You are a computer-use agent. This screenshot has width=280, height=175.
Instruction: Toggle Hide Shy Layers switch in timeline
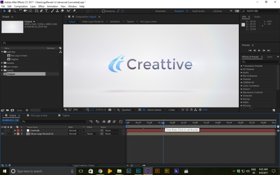click(104, 121)
